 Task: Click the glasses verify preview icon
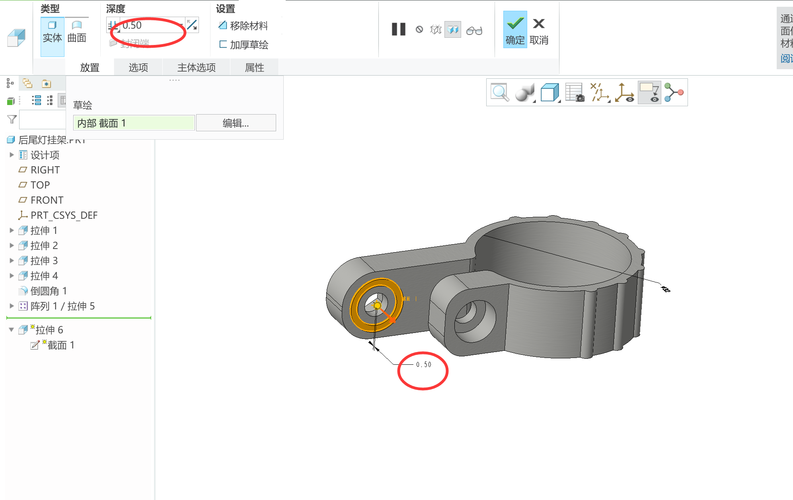tap(474, 30)
